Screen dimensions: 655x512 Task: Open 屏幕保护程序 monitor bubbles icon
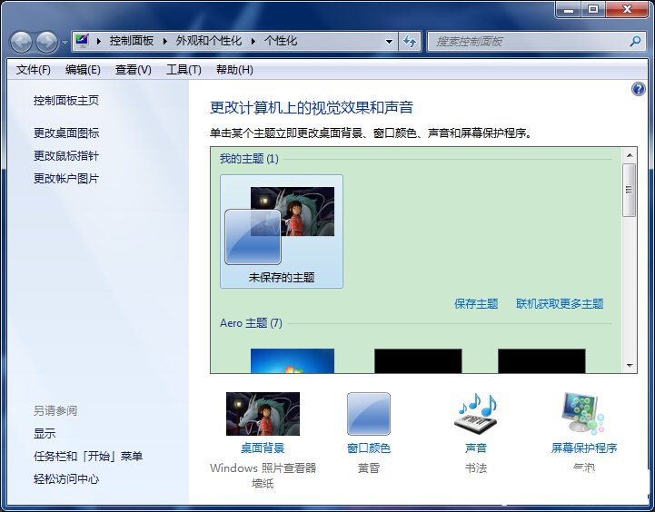coord(584,413)
